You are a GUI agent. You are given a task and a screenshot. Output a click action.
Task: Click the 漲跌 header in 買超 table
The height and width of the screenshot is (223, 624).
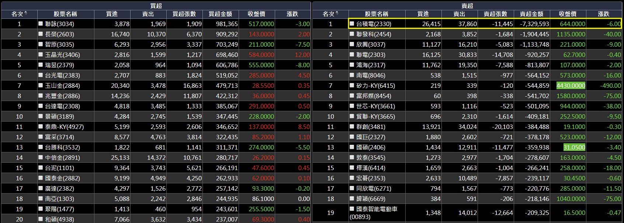tap(292, 14)
